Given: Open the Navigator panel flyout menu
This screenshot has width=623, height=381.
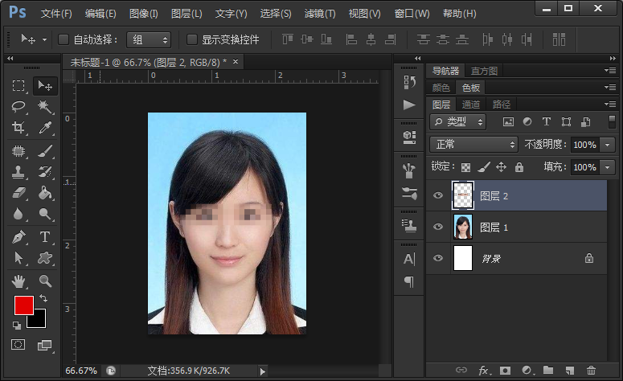Looking at the screenshot, I should point(610,70).
